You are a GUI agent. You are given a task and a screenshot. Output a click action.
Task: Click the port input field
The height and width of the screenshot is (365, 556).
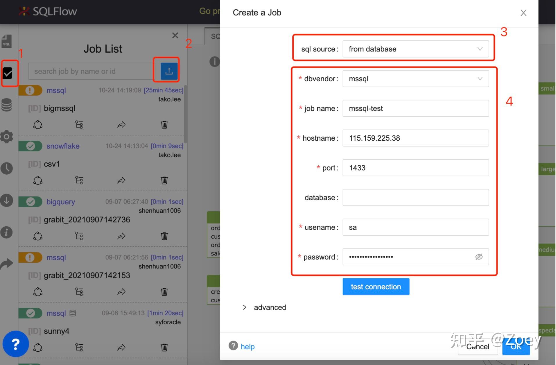click(x=416, y=168)
